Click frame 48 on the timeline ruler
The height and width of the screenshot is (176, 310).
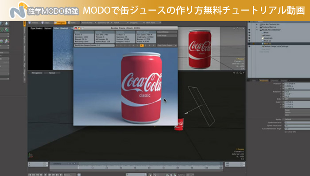click(135, 168)
